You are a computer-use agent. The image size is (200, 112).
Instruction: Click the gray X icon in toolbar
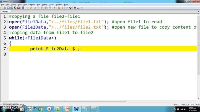(82, 8)
